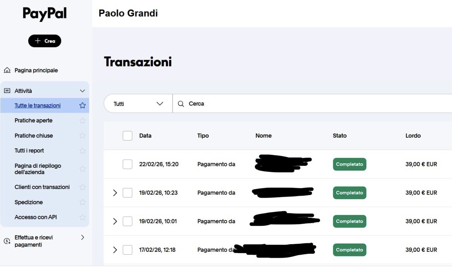Collapse the Attività section chevron
This screenshot has width=452, height=267.
(83, 91)
